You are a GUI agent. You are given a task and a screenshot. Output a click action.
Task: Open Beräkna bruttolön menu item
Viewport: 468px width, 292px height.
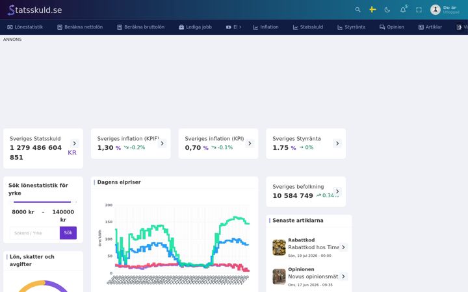click(x=141, y=27)
